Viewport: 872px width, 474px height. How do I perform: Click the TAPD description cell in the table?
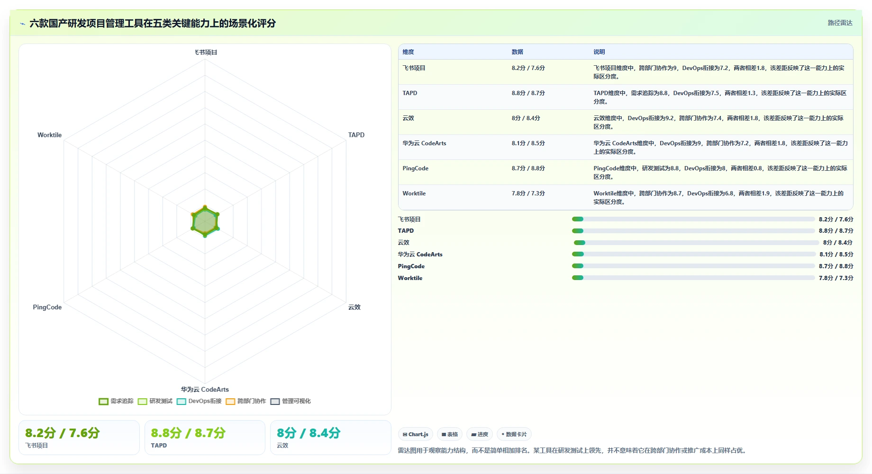tap(721, 97)
